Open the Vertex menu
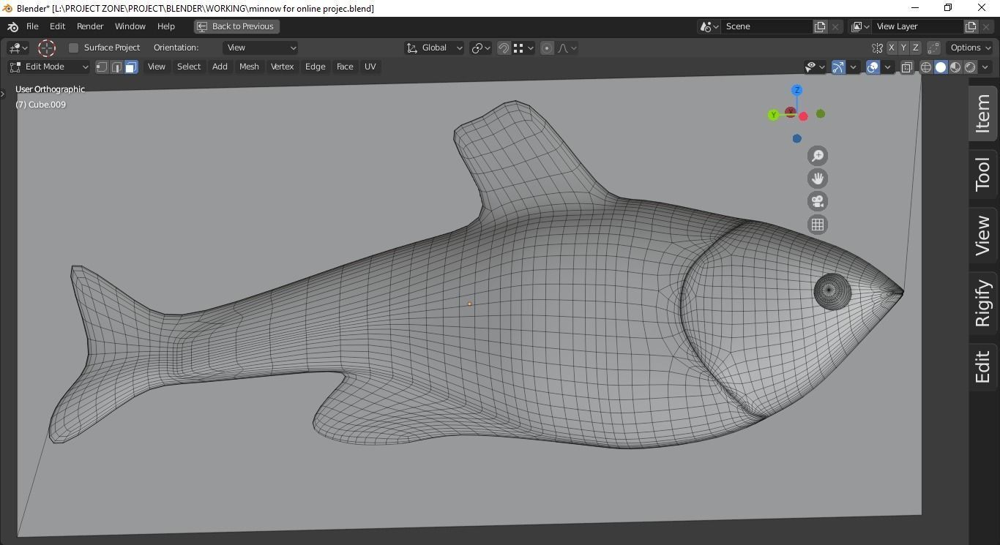The image size is (1000, 545). [282, 67]
